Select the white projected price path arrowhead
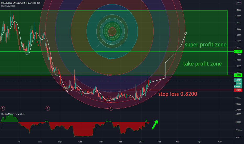 (186, 34)
